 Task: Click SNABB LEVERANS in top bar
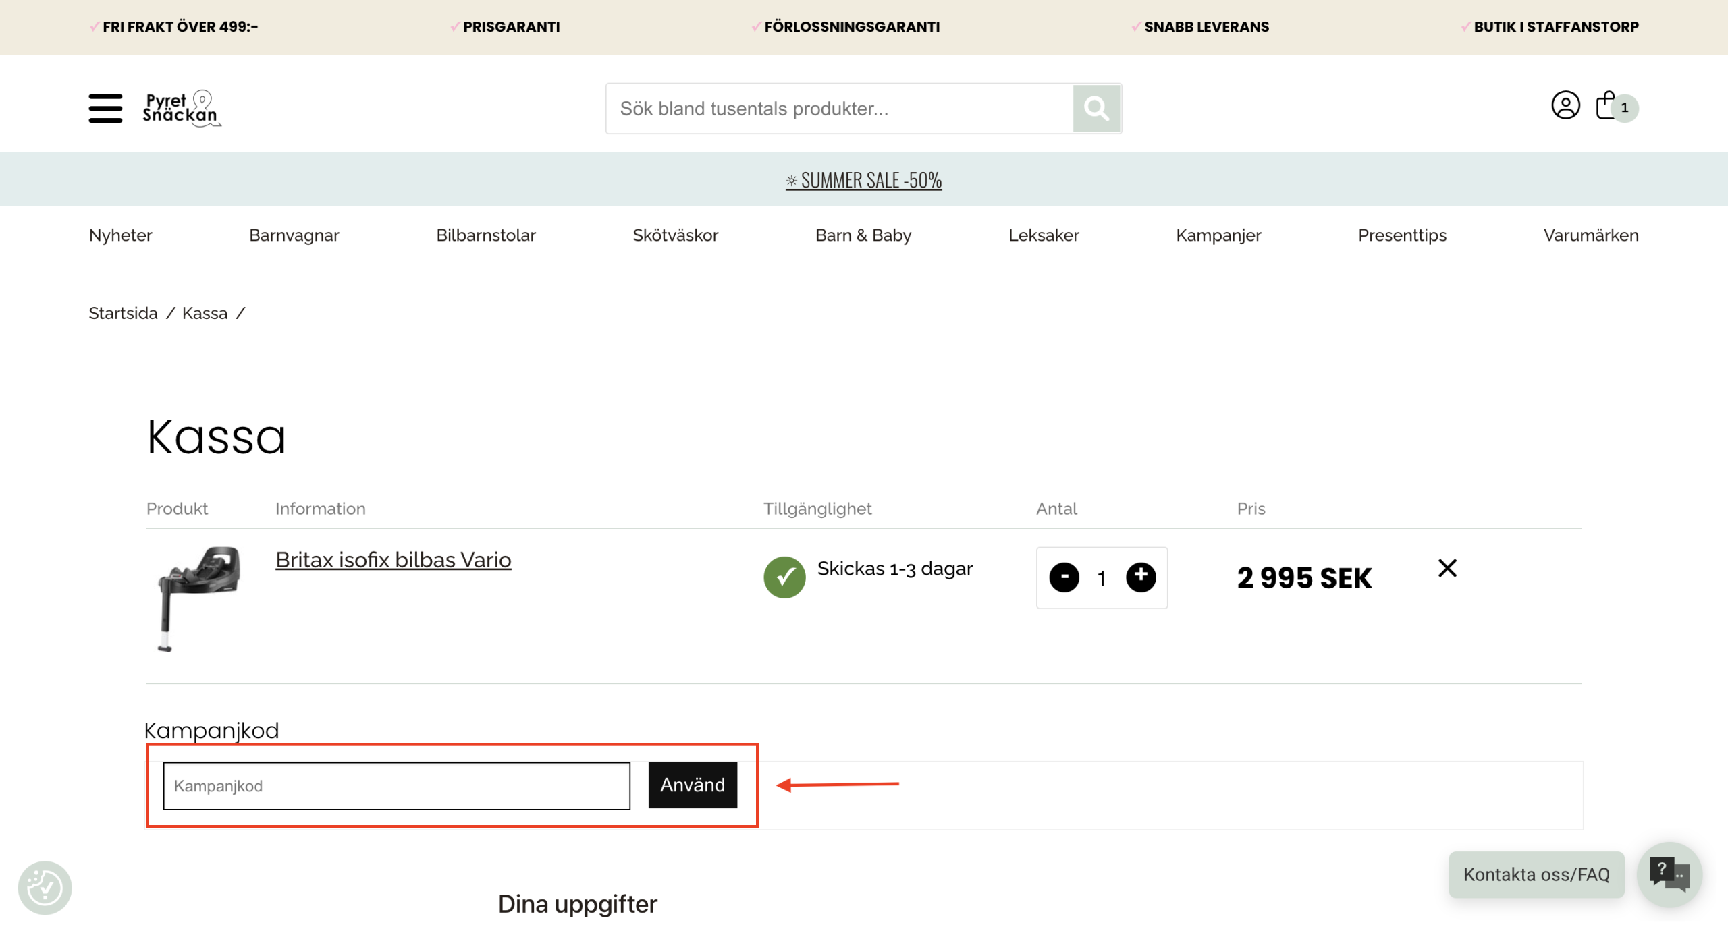tap(1207, 27)
